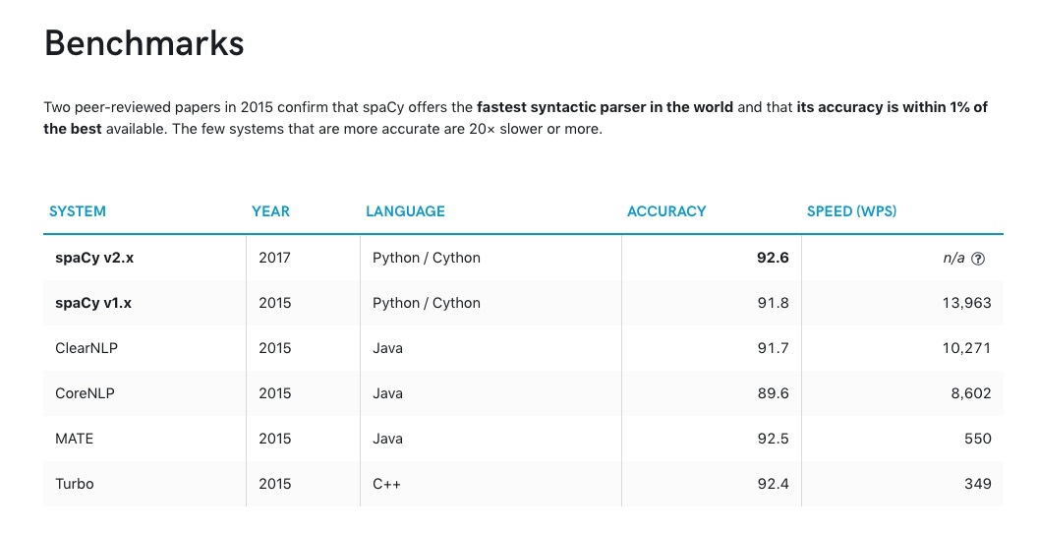1038x533 pixels.
Task: Click the Turbo system name
Action: (x=75, y=484)
